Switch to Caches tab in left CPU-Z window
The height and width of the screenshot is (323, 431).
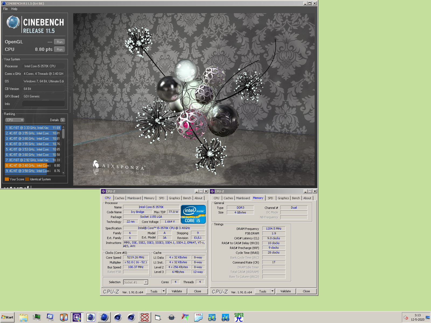(x=120, y=198)
